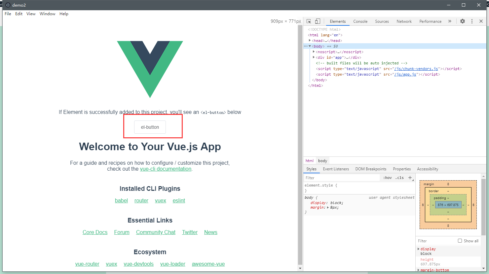Open the vue-router ecosystem link
The height and width of the screenshot is (274, 489).
pos(87,264)
